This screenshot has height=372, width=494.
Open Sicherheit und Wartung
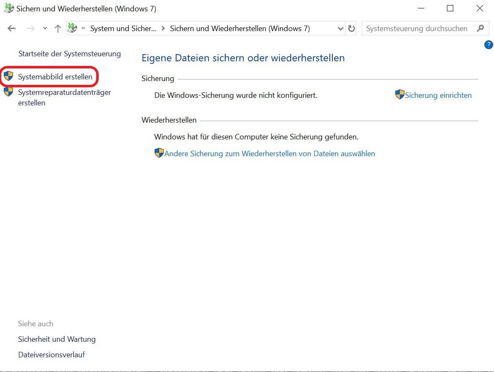click(x=57, y=339)
